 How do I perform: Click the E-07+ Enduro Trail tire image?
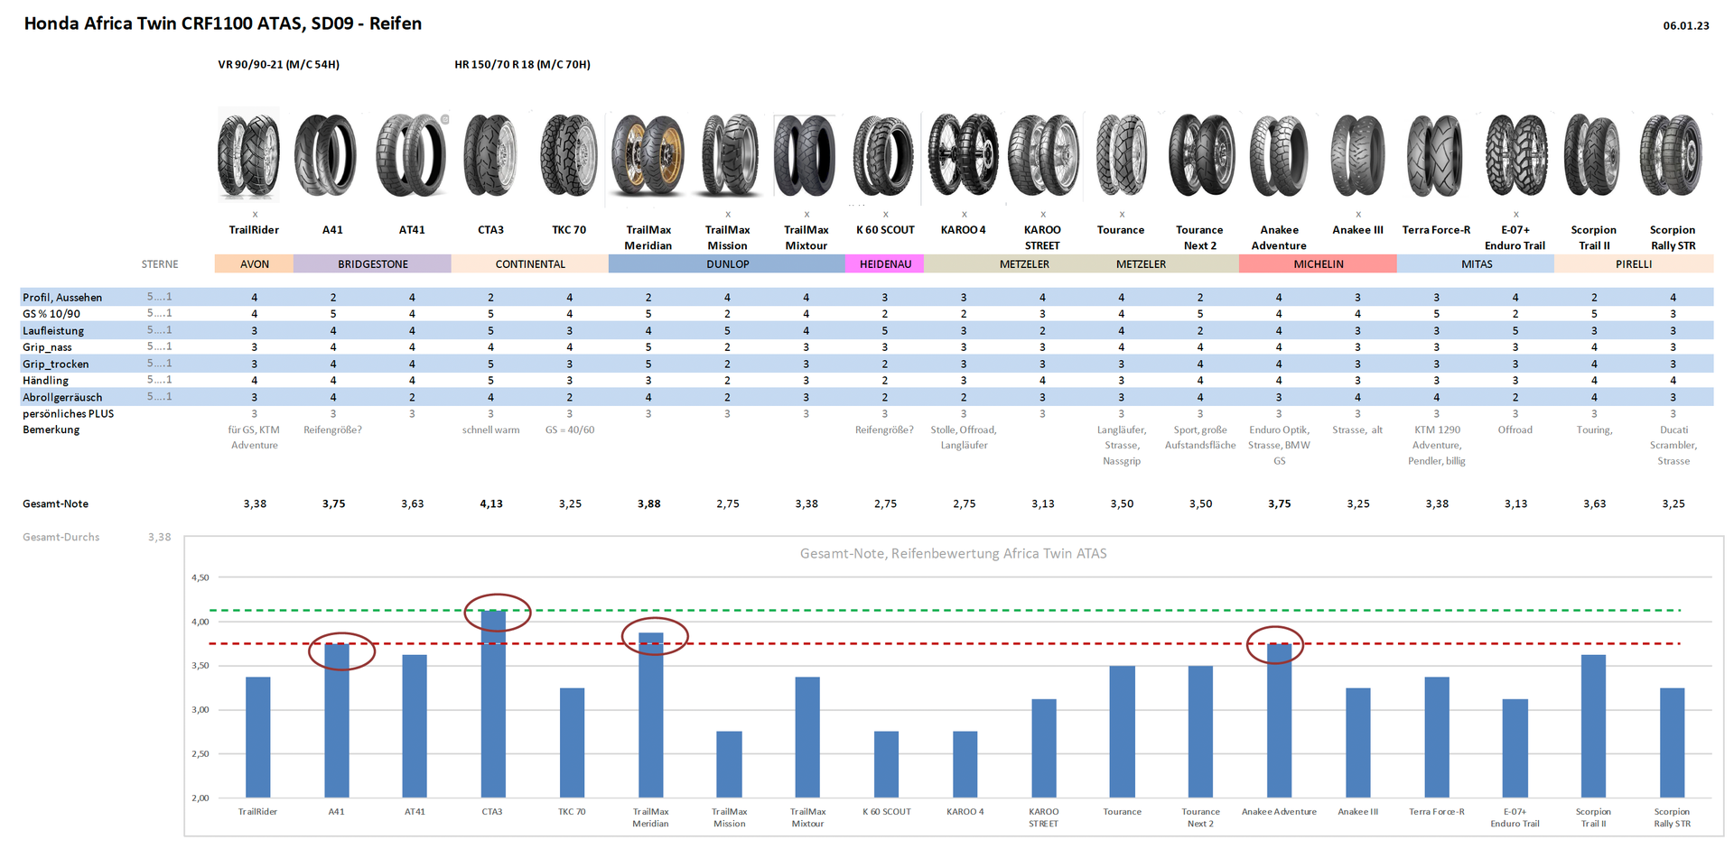(x=1515, y=155)
